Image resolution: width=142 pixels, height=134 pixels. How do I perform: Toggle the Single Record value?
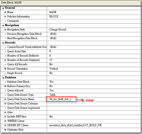(x=94, y=73)
